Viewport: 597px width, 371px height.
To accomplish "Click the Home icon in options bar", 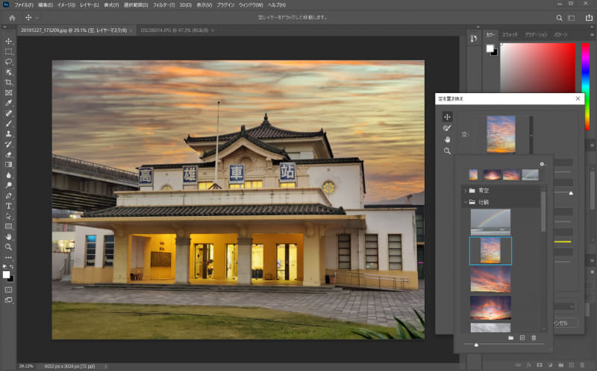I will (12, 17).
